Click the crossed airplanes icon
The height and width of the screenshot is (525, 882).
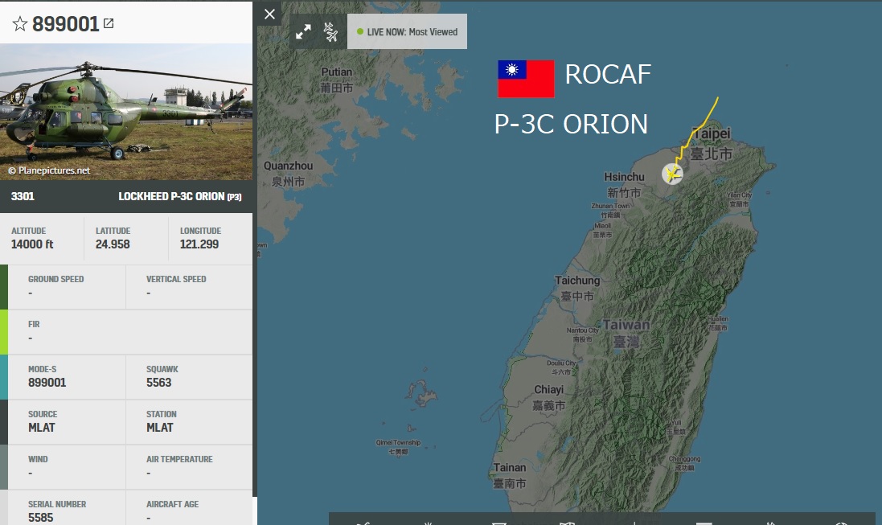[330, 32]
